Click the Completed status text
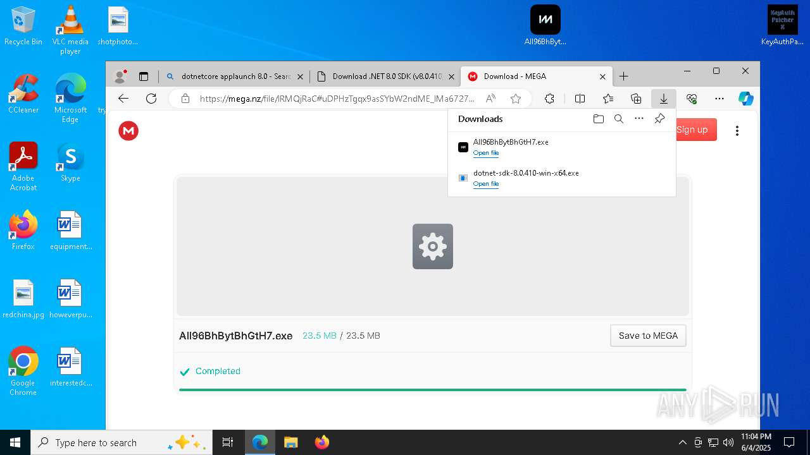810x455 pixels. coord(218,371)
